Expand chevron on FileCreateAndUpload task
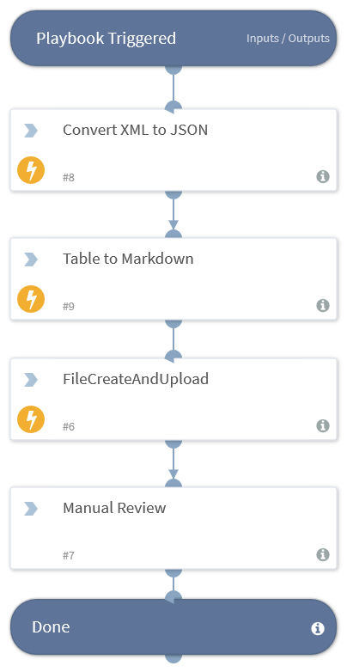 click(31, 380)
